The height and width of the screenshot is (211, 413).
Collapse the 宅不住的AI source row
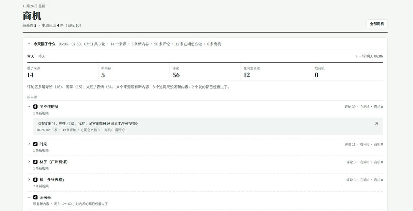(29, 107)
